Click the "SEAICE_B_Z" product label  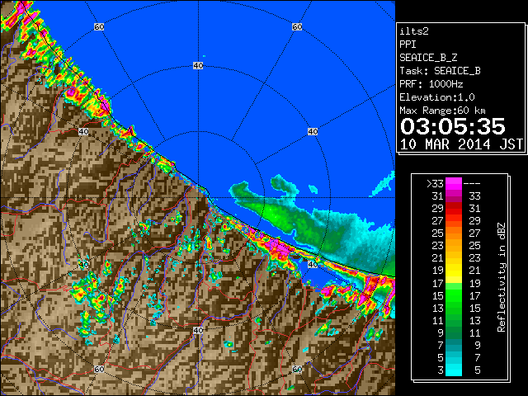(428, 58)
